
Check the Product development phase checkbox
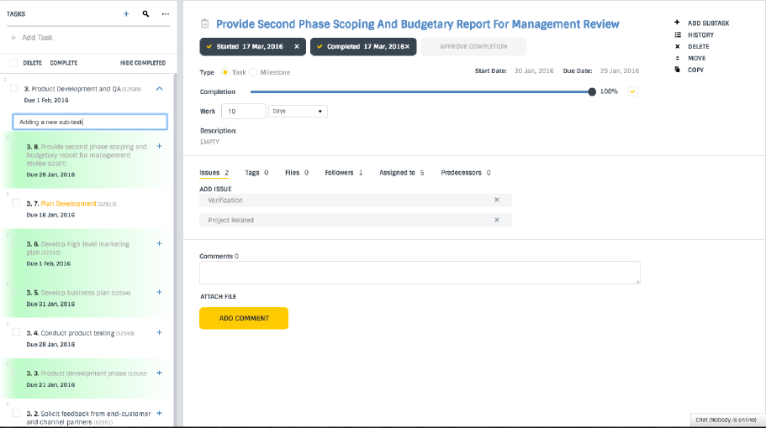click(x=16, y=373)
